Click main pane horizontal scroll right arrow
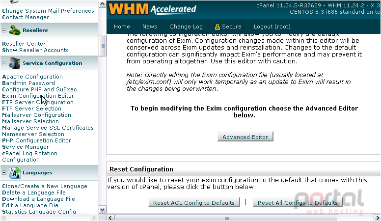The height and width of the screenshot is (221, 381). (377, 218)
